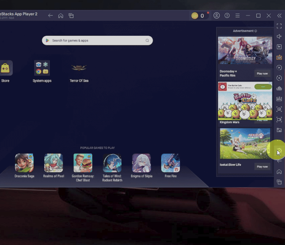Click Play now for Isekai:Slow Life
The width and height of the screenshot is (285, 245).
(262, 167)
